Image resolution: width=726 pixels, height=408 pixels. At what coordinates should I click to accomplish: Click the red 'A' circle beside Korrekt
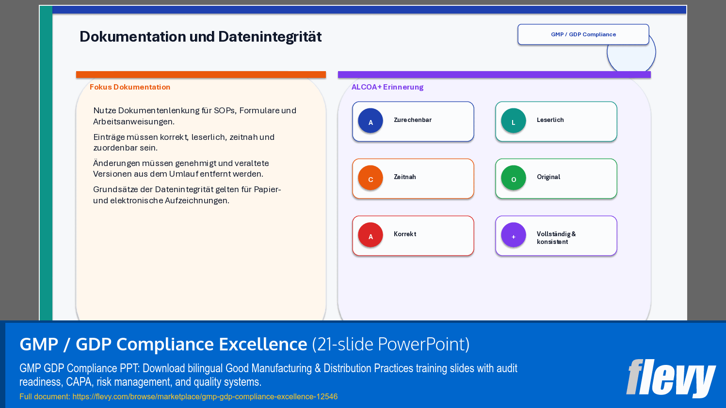(x=371, y=235)
